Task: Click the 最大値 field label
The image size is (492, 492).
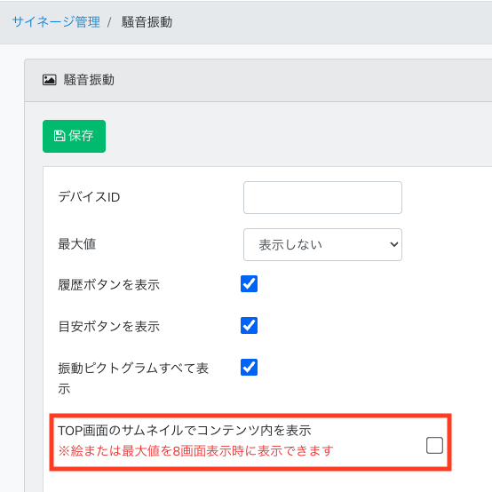Action: click(x=77, y=244)
